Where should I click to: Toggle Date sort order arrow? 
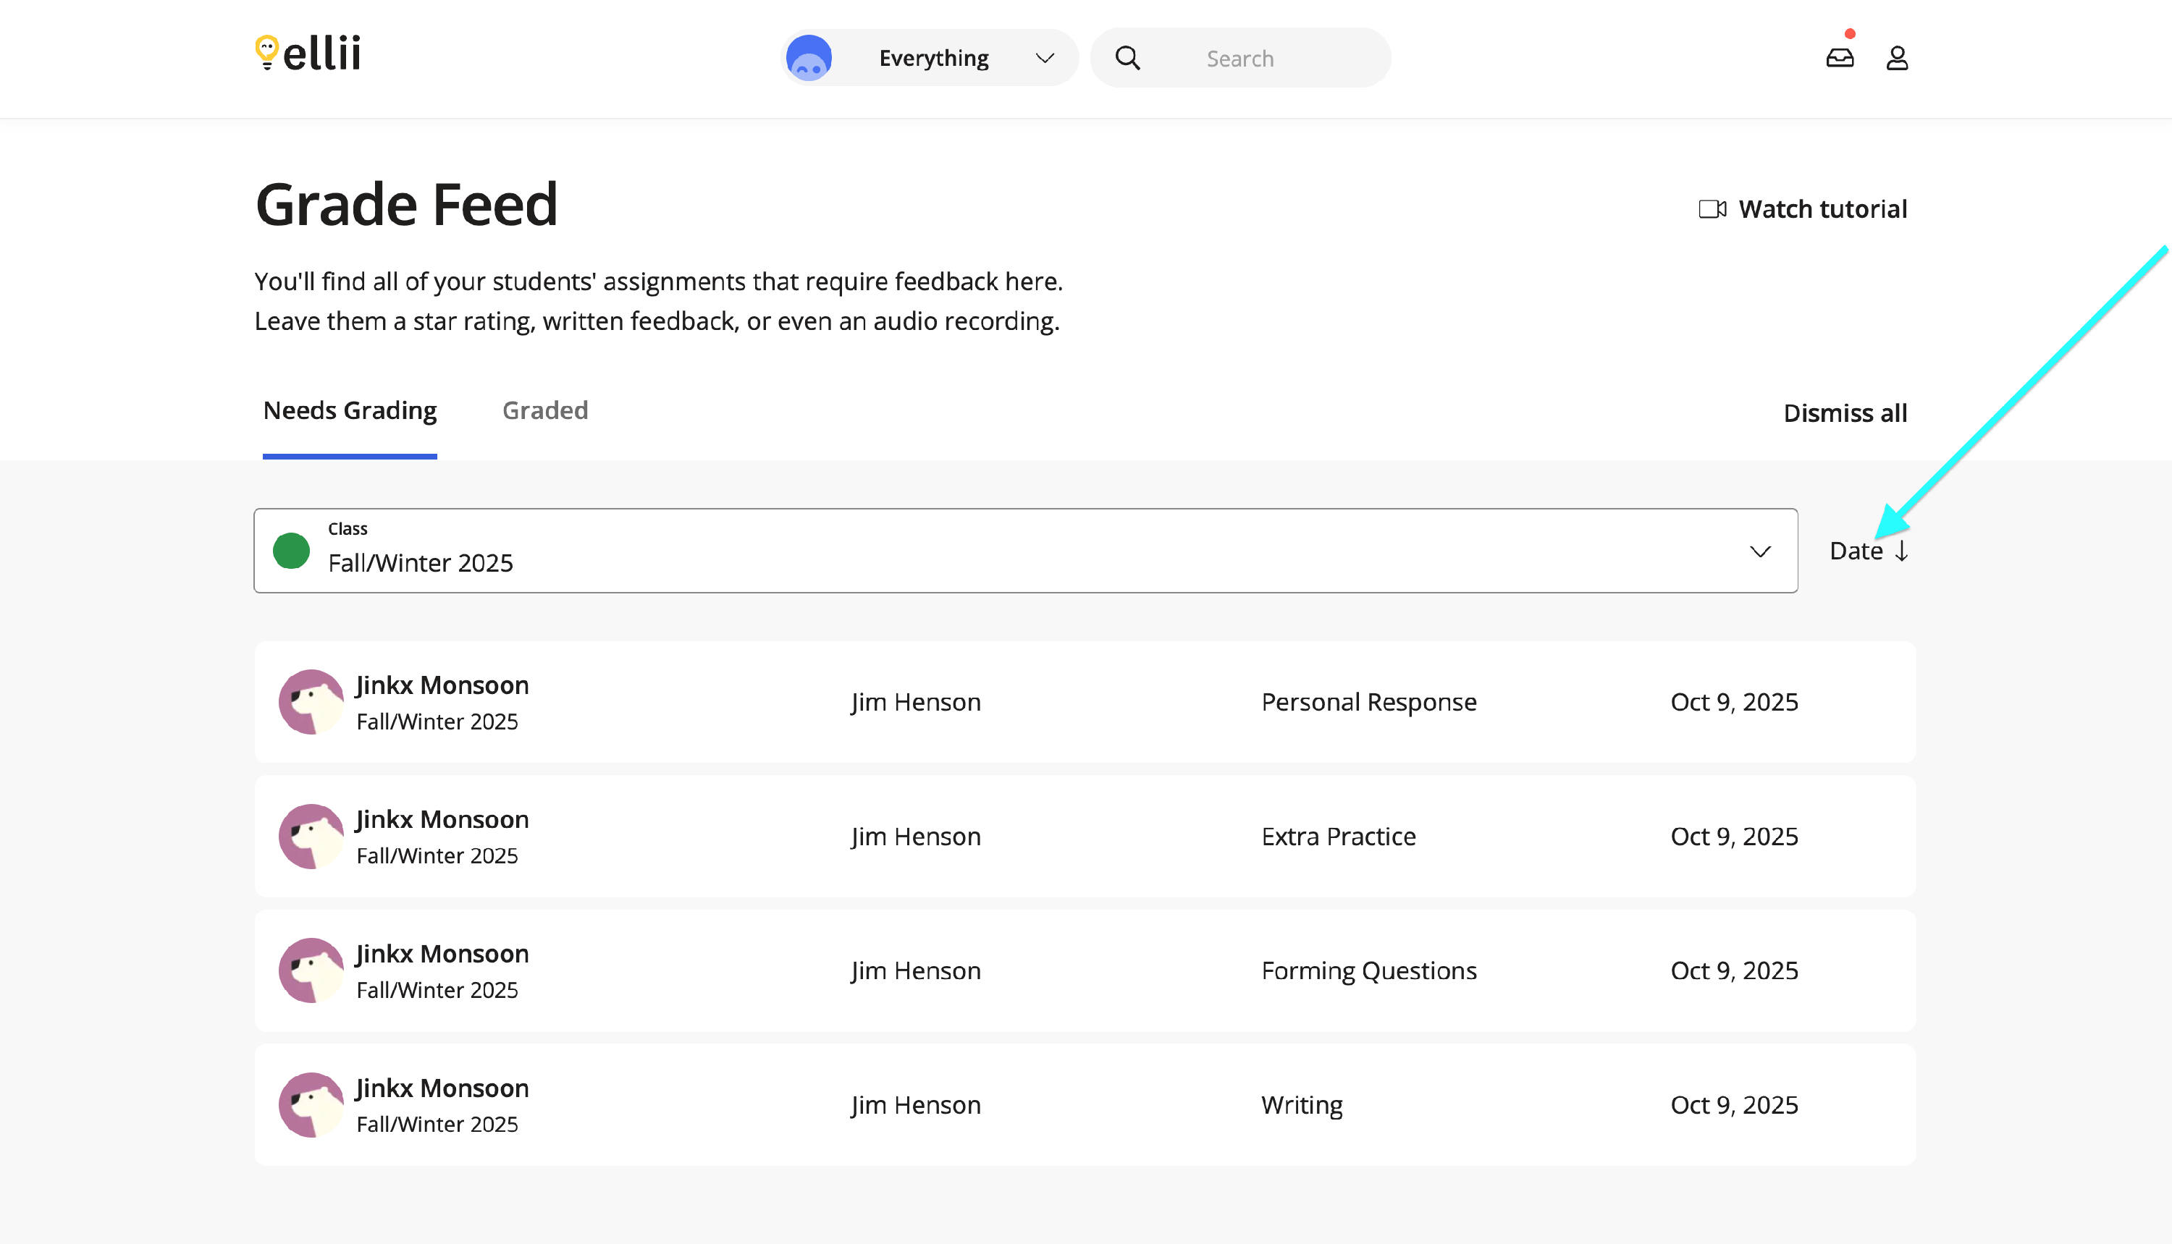click(x=1901, y=551)
